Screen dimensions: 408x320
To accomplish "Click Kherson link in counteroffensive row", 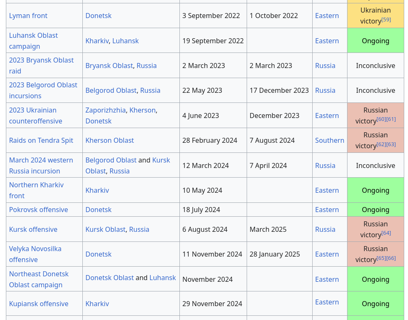I will pos(142,110).
